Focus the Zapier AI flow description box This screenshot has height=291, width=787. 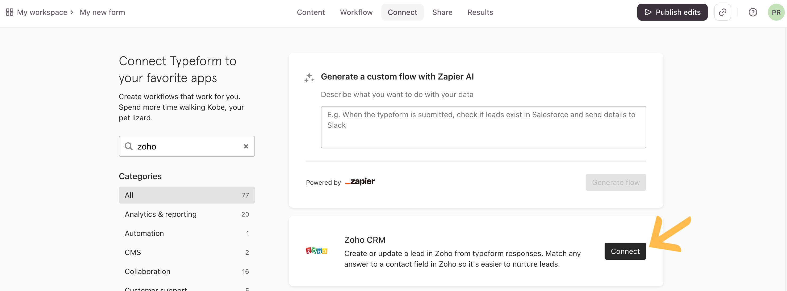[483, 127]
